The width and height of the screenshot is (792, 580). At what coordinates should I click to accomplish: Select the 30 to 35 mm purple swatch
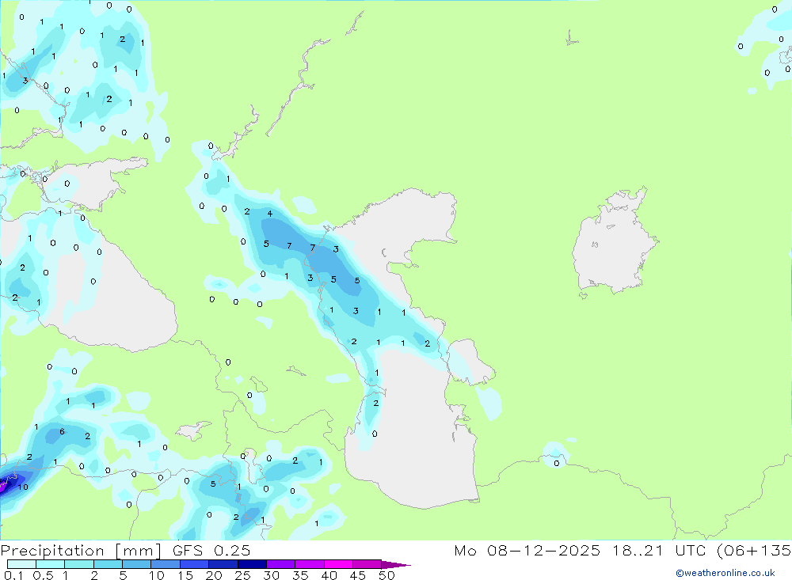(x=281, y=564)
